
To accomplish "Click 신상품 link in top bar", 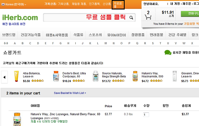I will [x=107, y=4].
